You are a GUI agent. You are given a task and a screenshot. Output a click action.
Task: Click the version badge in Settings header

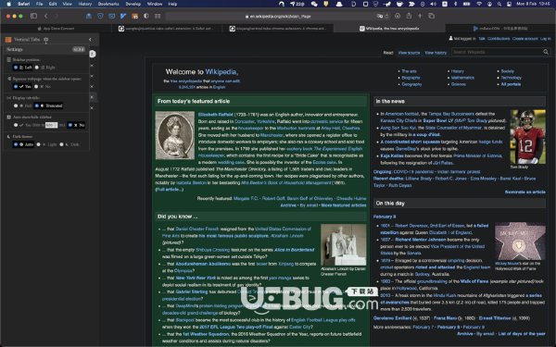[79, 49]
